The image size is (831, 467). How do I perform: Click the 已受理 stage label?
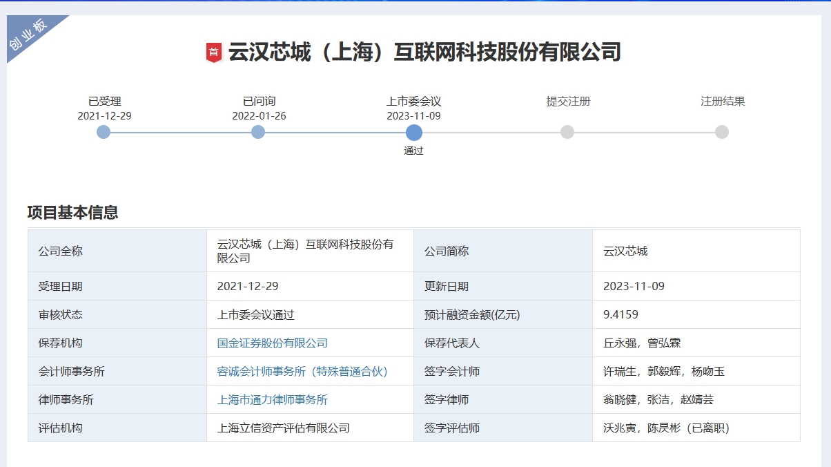click(104, 101)
